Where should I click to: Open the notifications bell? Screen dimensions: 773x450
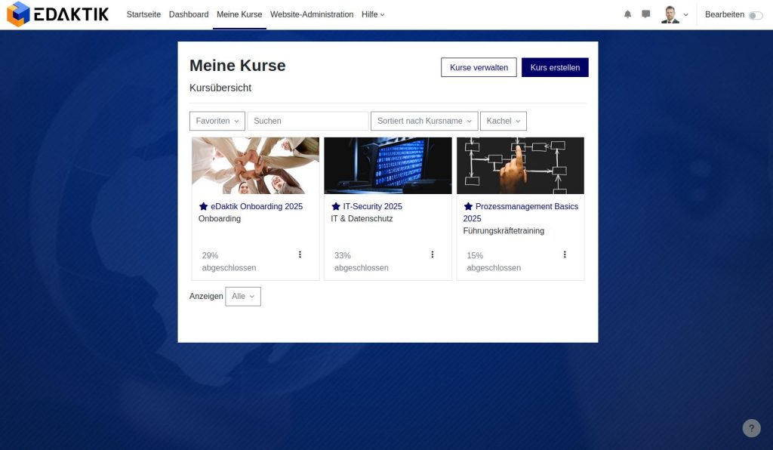pyautogui.click(x=627, y=14)
